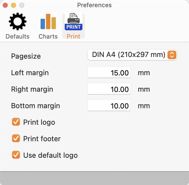Click the red close window button
Image resolution: width=189 pixels, height=185 pixels.
click(x=5, y=5)
